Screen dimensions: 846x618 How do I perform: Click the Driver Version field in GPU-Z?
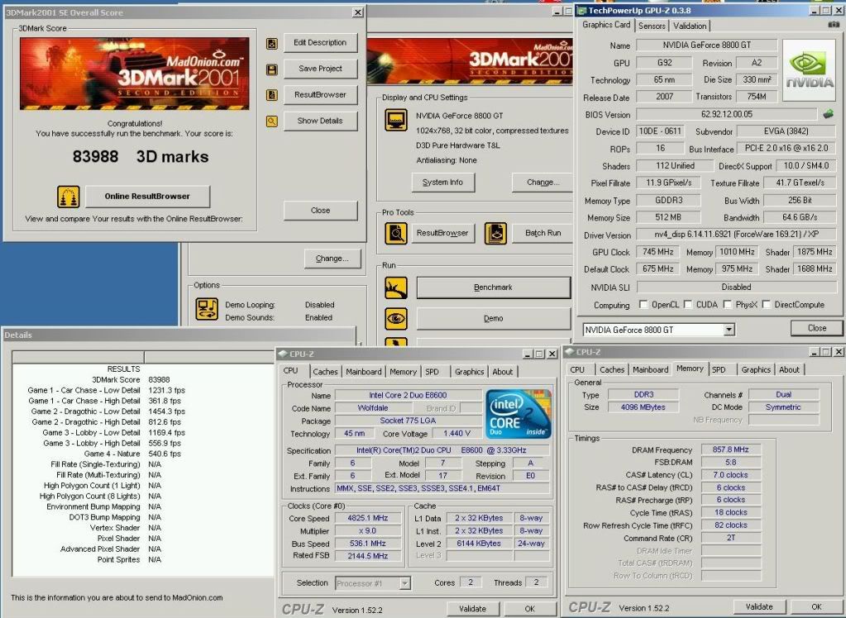736,235
